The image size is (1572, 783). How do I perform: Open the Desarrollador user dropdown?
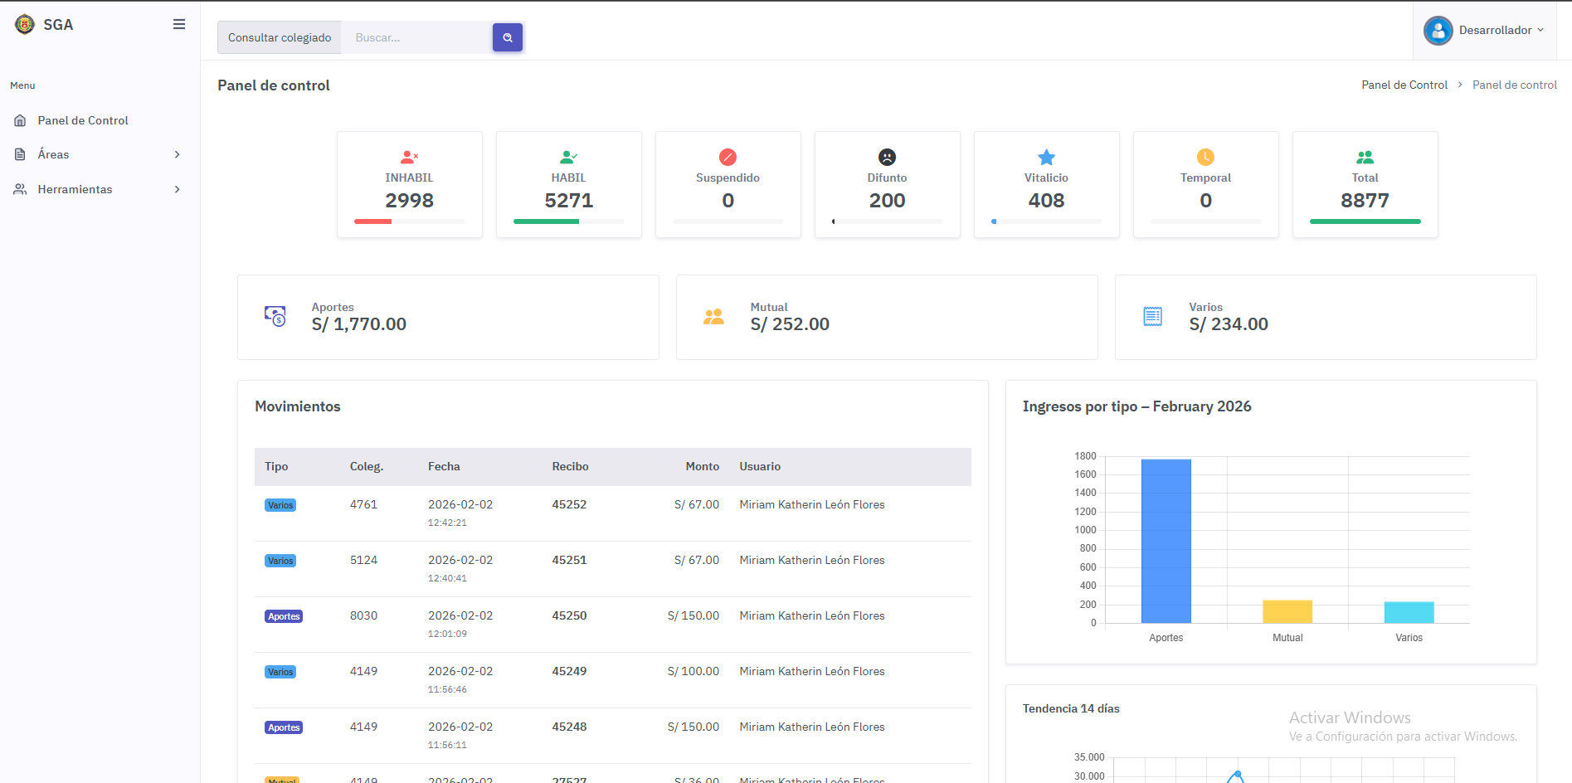pos(1484,31)
